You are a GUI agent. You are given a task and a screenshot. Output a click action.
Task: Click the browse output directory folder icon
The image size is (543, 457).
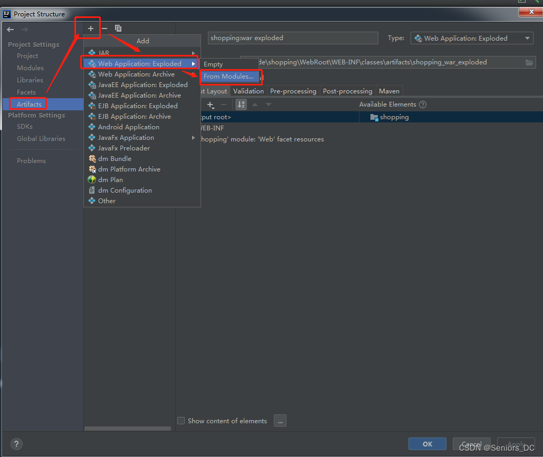529,62
